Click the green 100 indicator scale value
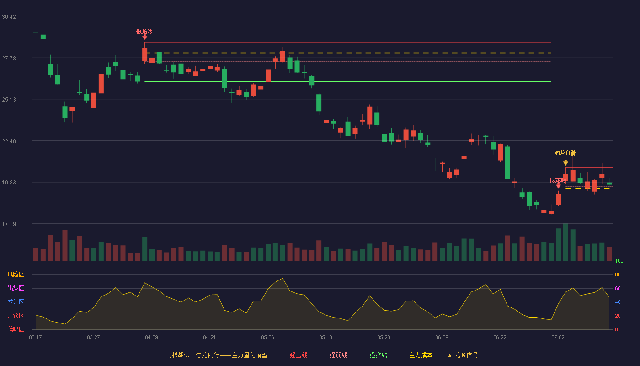The image size is (640, 366). tap(619, 261)
